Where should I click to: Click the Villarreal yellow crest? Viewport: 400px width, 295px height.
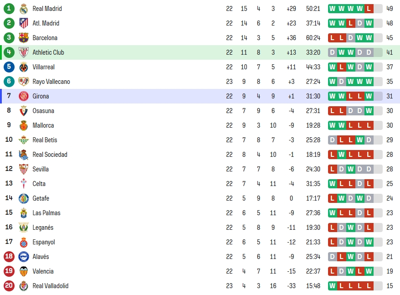(24, 67)
